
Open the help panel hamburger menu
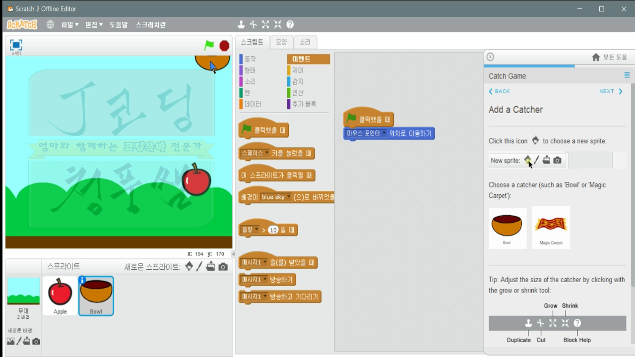click(x=627, y=75)
